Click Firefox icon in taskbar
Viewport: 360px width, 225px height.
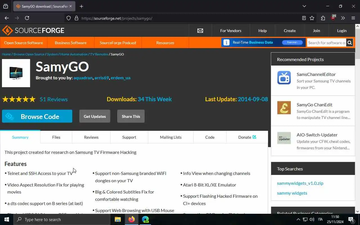tap(132, 219)
